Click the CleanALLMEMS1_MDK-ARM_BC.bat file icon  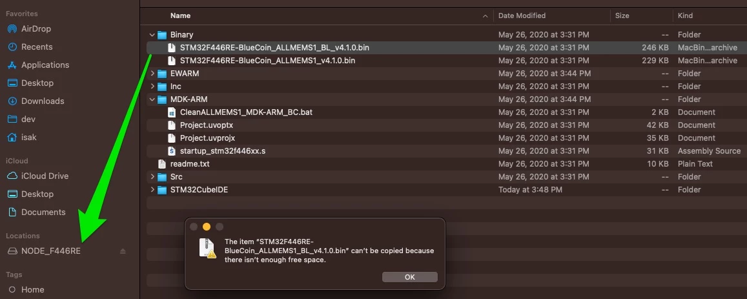172,112
